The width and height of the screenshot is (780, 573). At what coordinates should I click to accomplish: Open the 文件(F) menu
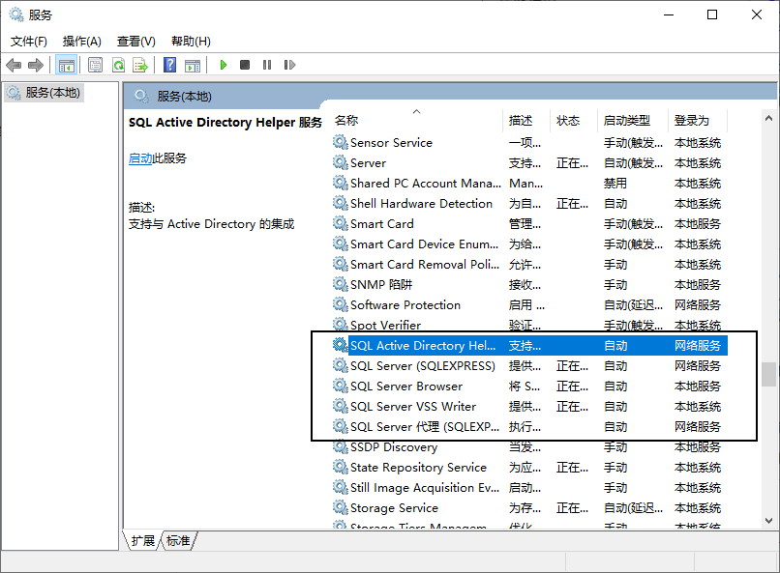(29, 42)
